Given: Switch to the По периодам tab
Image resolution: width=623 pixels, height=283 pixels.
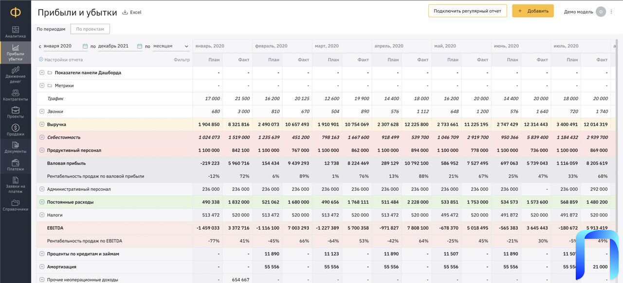Looking at the screenshot, I should [51, 29].
